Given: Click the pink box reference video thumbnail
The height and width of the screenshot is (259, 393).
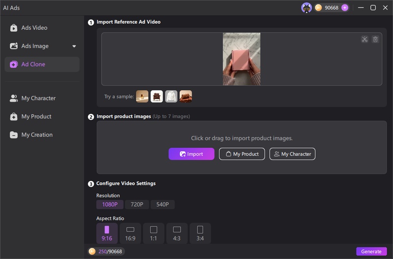Looking at the screenshot, I should (x=241, y=59).
